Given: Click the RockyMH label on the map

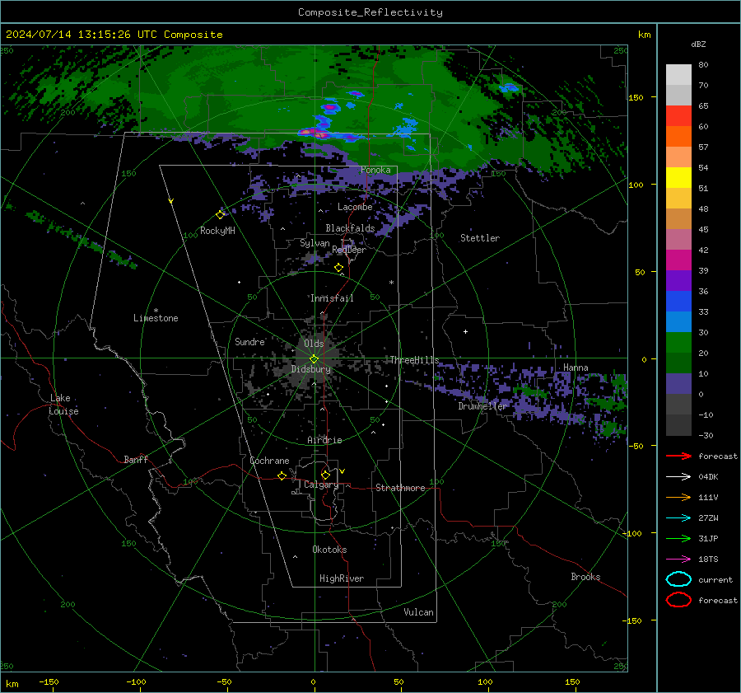Looking at the screenshot, I should (217, 231).
